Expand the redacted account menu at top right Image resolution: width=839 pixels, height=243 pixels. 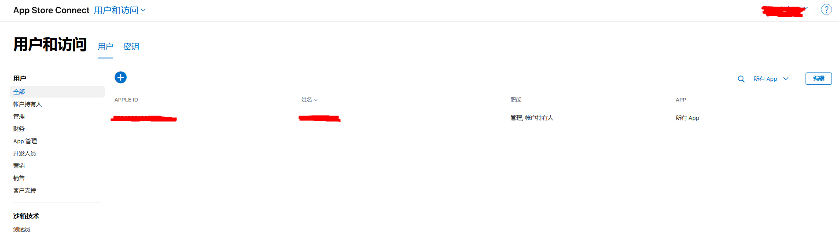(785, 11)
